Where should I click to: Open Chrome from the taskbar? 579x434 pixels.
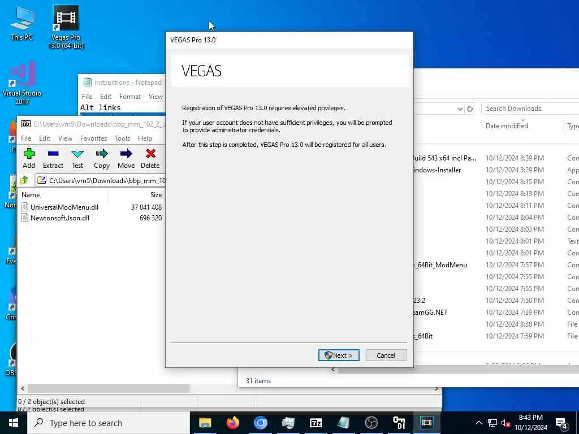point(260,423)
